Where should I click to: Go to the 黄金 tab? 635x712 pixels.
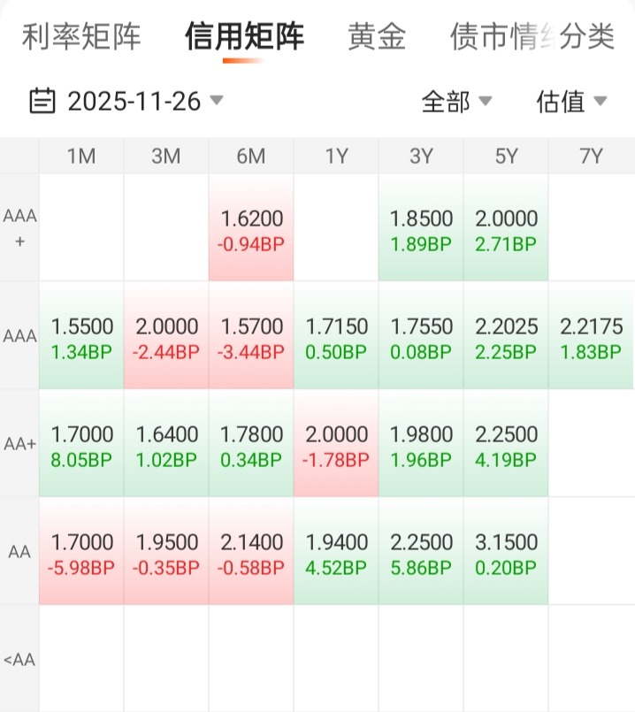[377, 37]
